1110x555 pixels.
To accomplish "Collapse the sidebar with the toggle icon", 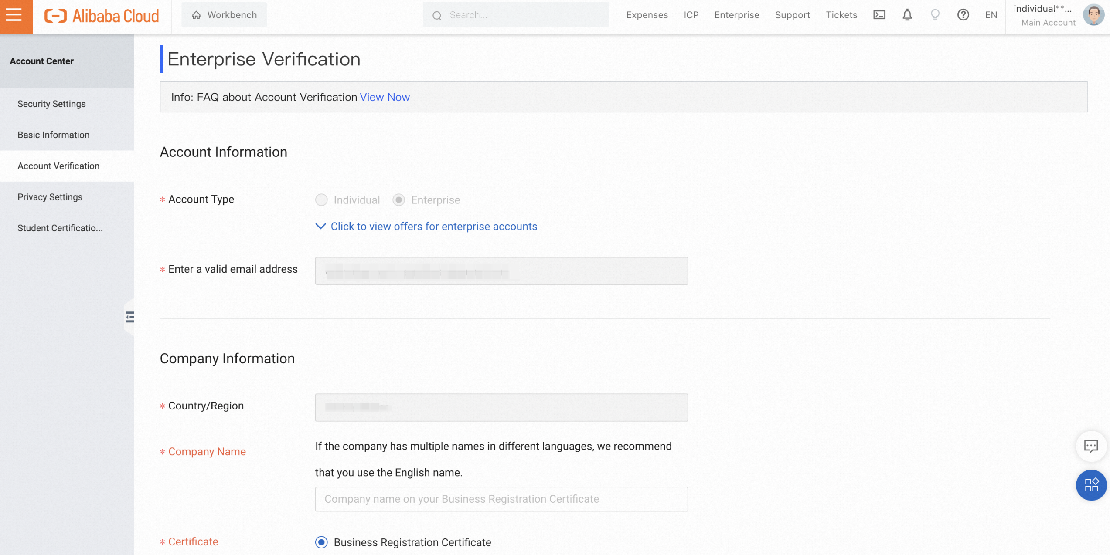I will pyautogui.click(x=130, y=317).
